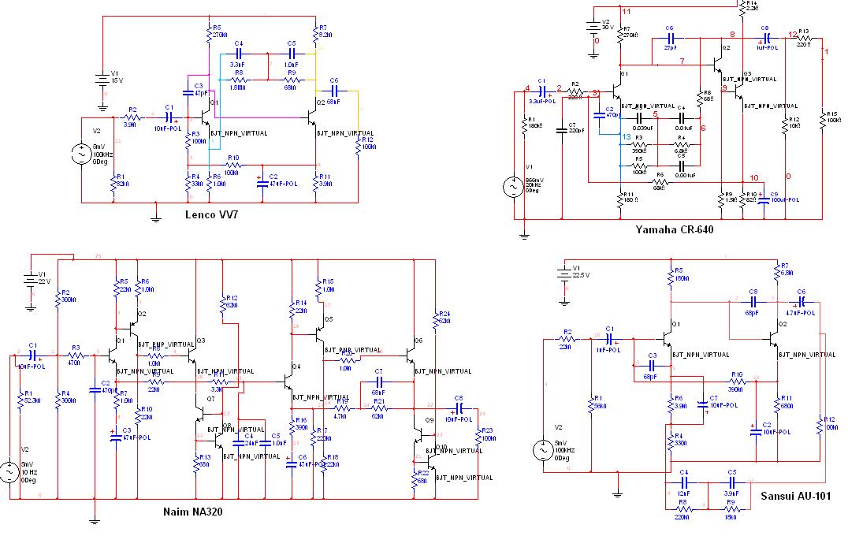Image resolution: width=848 pixels, height=536 pixels.
Task: Select capacitor C7 68pF in Naim circuit
Action: click(380, 382)
